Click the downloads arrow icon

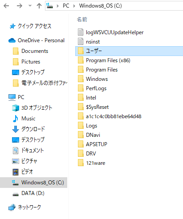pyautogui.click(x=16, y=129)
